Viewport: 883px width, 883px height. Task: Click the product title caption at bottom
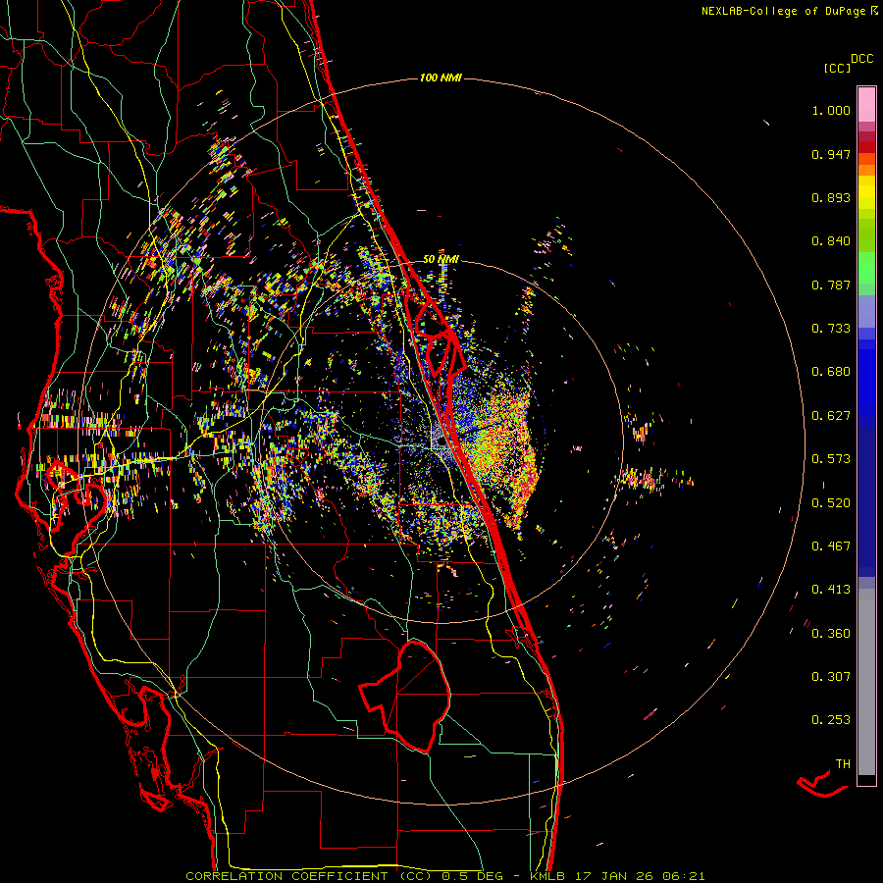(444, 876)
